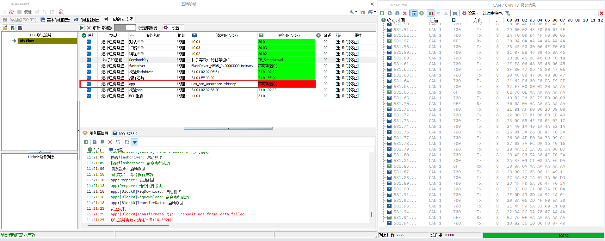
Task: Click the red disconnect link icon
Action: tap(11, 12)
